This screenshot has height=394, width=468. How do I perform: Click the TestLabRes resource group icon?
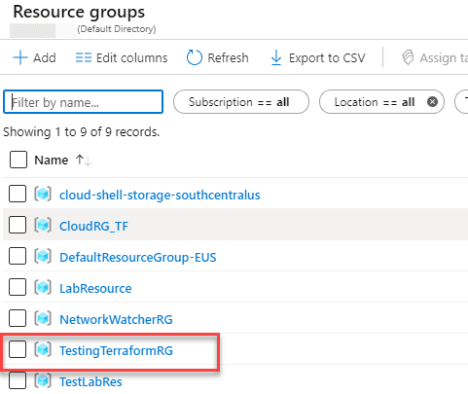43,380
